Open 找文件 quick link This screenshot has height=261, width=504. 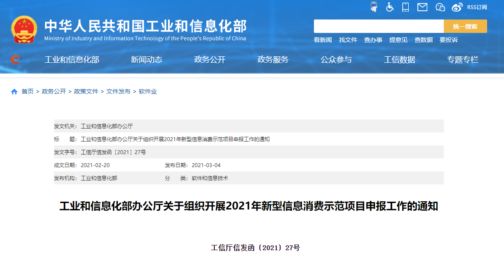point(348,40)
